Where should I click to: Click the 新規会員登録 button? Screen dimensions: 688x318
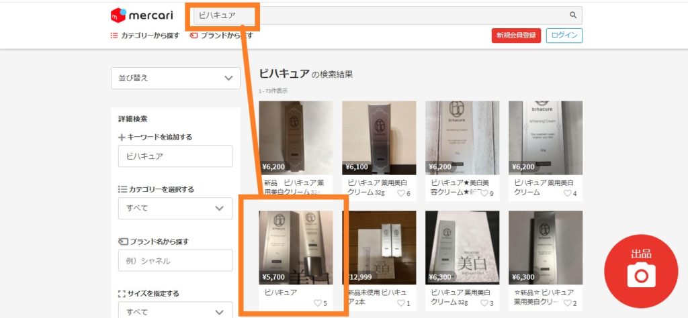click(516, 36)
